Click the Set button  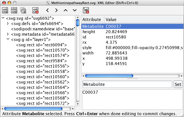pos(178,84)
